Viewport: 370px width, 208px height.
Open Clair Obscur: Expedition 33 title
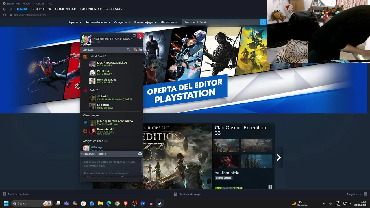point(240,130)
